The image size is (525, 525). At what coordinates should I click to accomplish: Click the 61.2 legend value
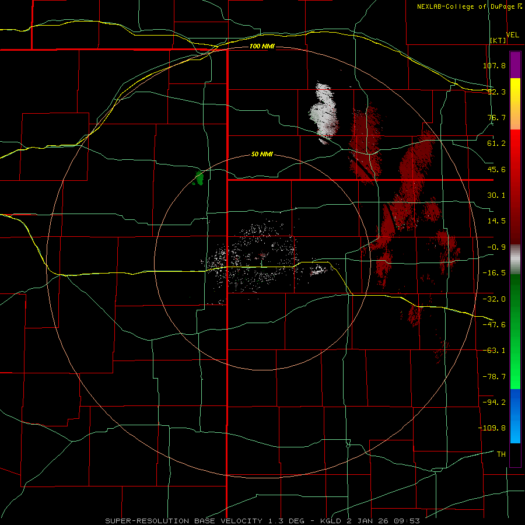point(496,143)
